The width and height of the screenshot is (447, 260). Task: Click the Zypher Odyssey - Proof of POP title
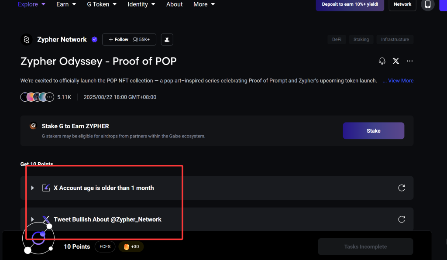tap(98, 61)
